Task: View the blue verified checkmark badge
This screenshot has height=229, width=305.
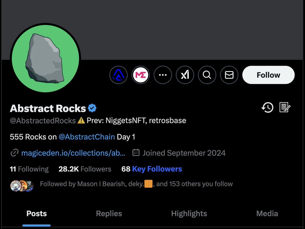Action: click(92, 108)
